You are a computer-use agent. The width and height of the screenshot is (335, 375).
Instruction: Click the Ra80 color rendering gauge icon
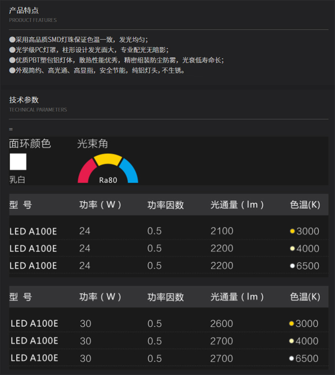(108, 168)
